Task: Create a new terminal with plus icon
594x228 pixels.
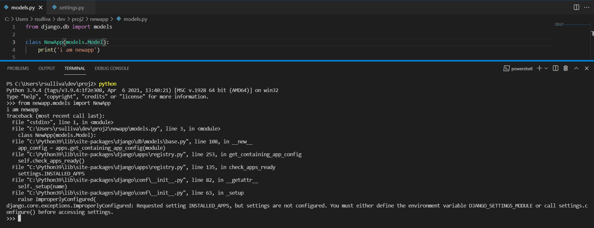Action: 539,68
